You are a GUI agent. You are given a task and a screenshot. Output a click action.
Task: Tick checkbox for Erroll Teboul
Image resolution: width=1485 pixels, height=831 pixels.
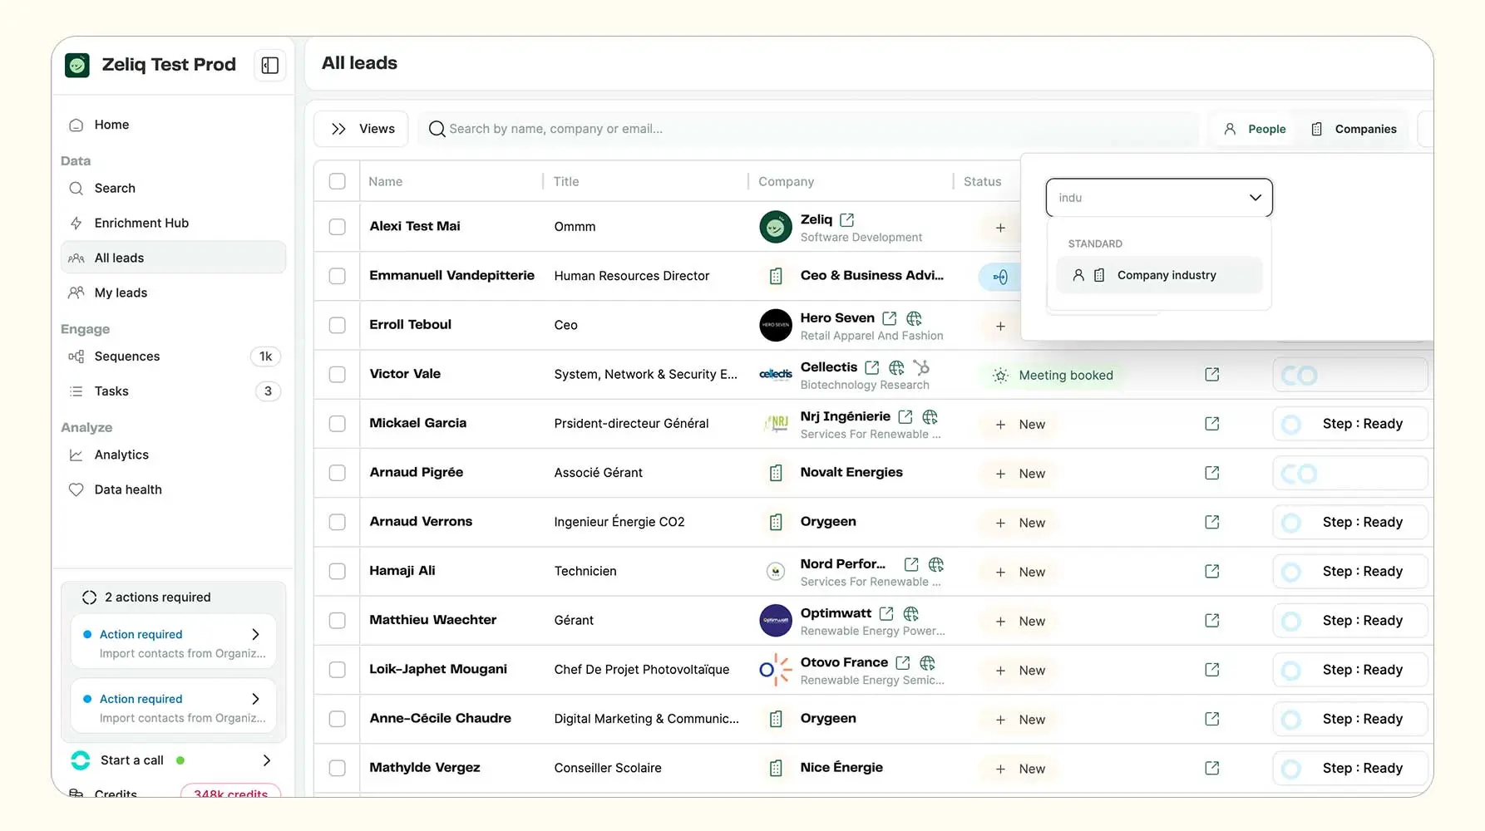pyautogui.click(x=337, y=325)
